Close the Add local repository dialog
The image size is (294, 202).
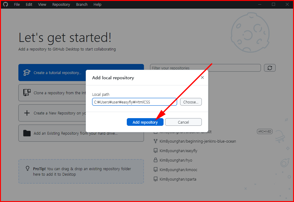click(x=202, y=77)
